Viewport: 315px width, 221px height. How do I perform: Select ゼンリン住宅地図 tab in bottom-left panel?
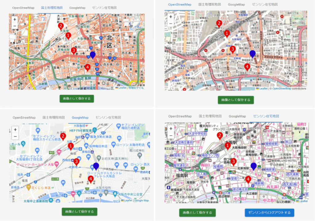pos(108,117)
